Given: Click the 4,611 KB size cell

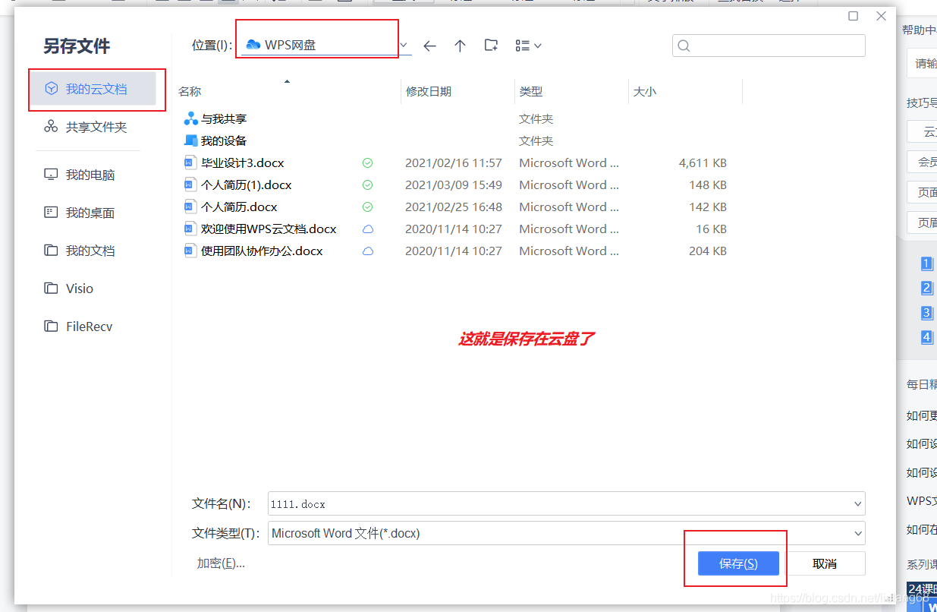Looking at the screenshot, I should tap(703, 162).
